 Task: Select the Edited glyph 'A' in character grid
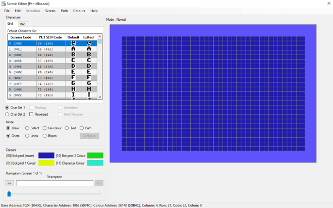coord(89,49)
